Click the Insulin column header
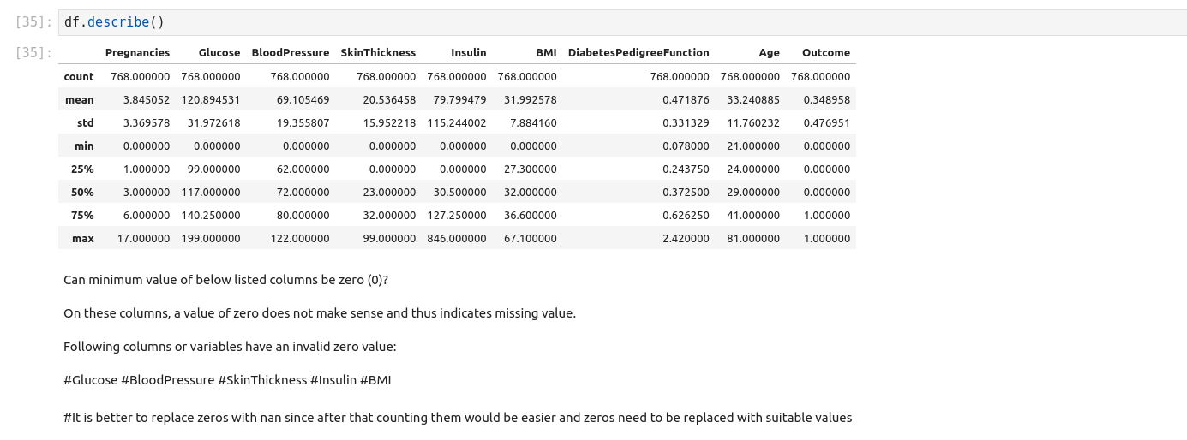Screen dimensions: 1187x440 tap(468, 53)
